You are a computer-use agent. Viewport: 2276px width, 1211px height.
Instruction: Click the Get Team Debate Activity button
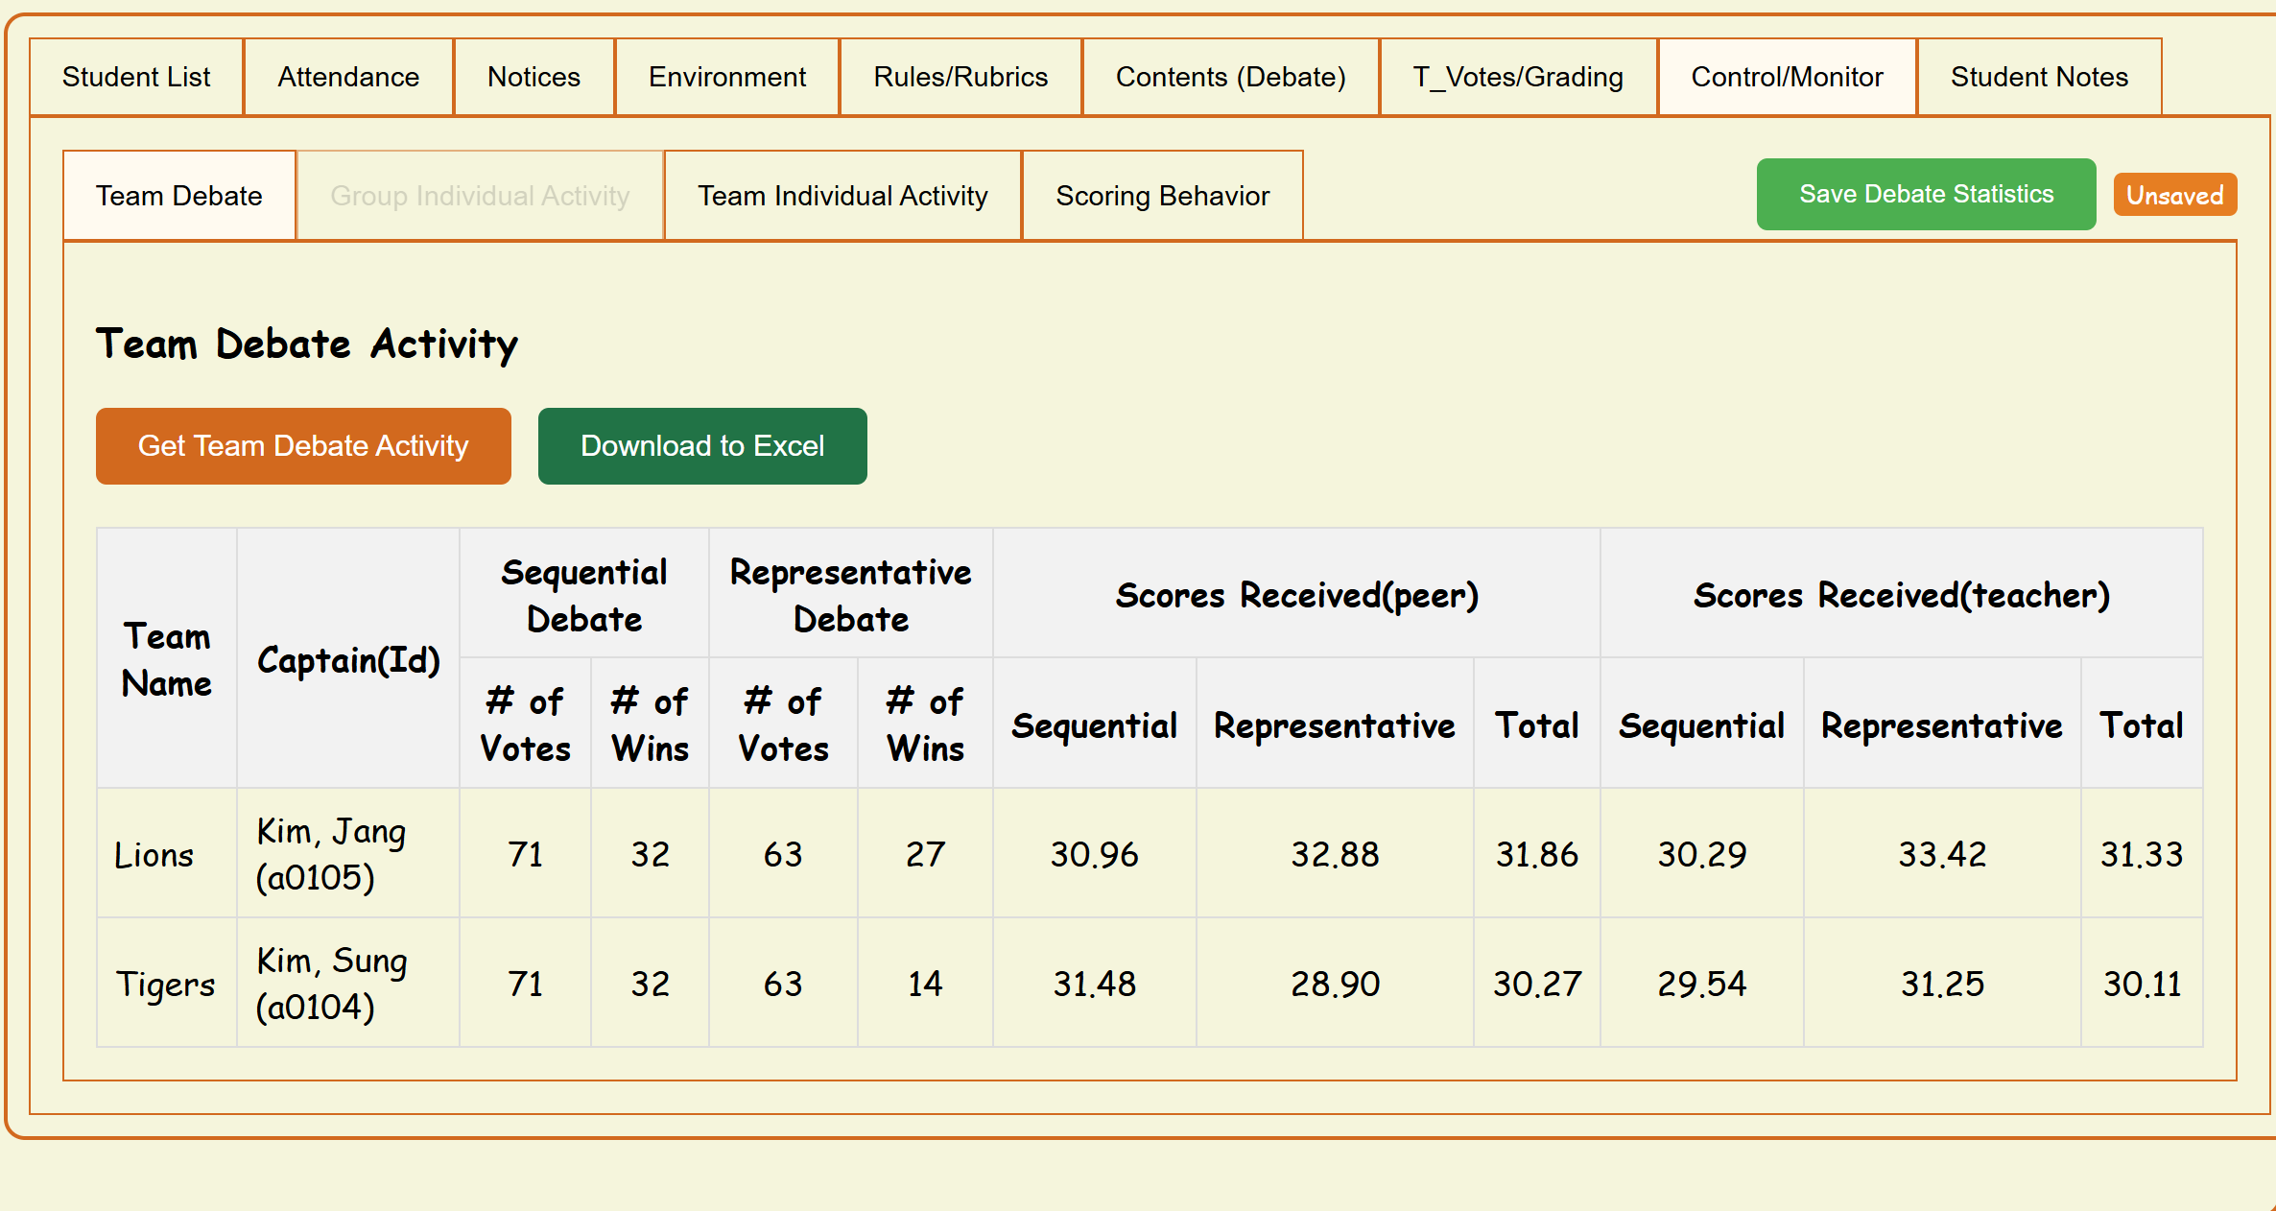point(303,446)
